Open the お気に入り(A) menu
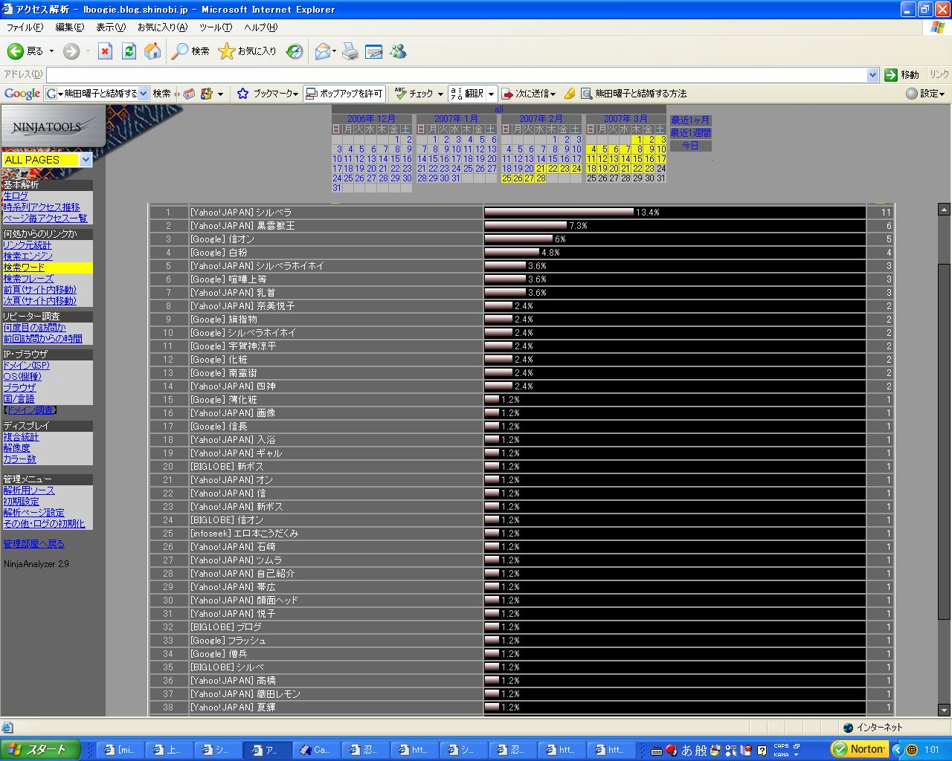The height and width of the screenshot is (761, 952). tap(162, 27)
